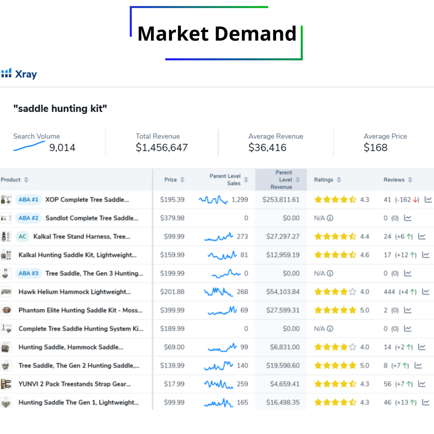The height and width of the screenshot is (434, 434).
Task: Click Average Price value $168
Action: click(375, 147)
